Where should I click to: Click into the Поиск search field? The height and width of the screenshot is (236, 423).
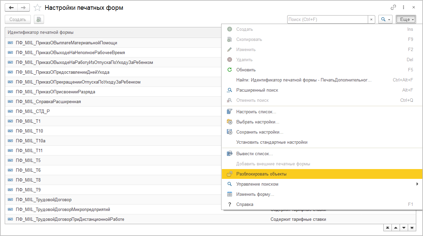tap(327, 20)
